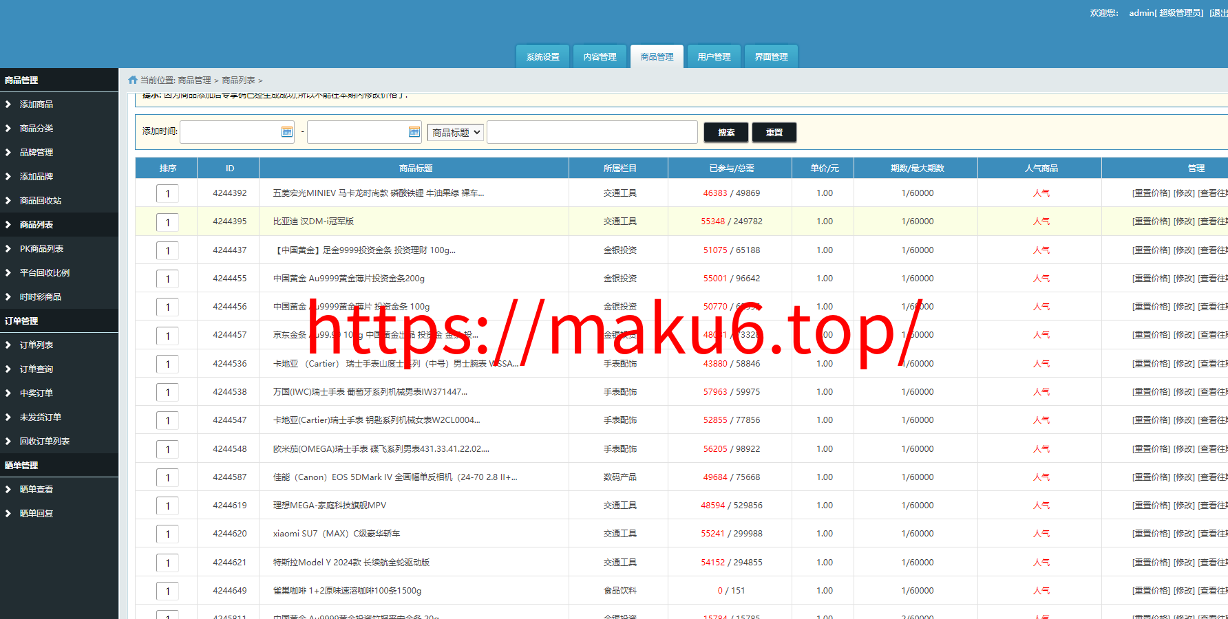Click 人气 label for product 4244392
1228x619 pixels.
pyautogui.click(x=1041, y=193)
